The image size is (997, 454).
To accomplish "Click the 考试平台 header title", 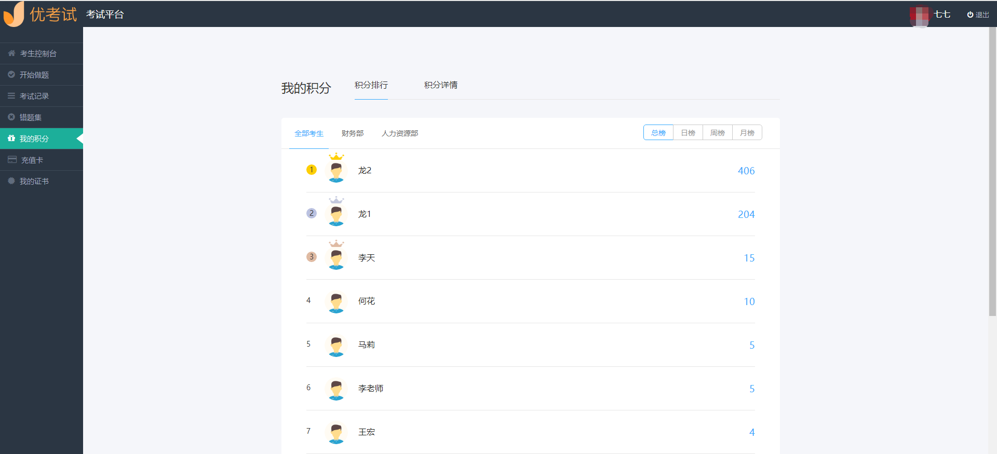I will pyautogui.click(x=105, y=15).
